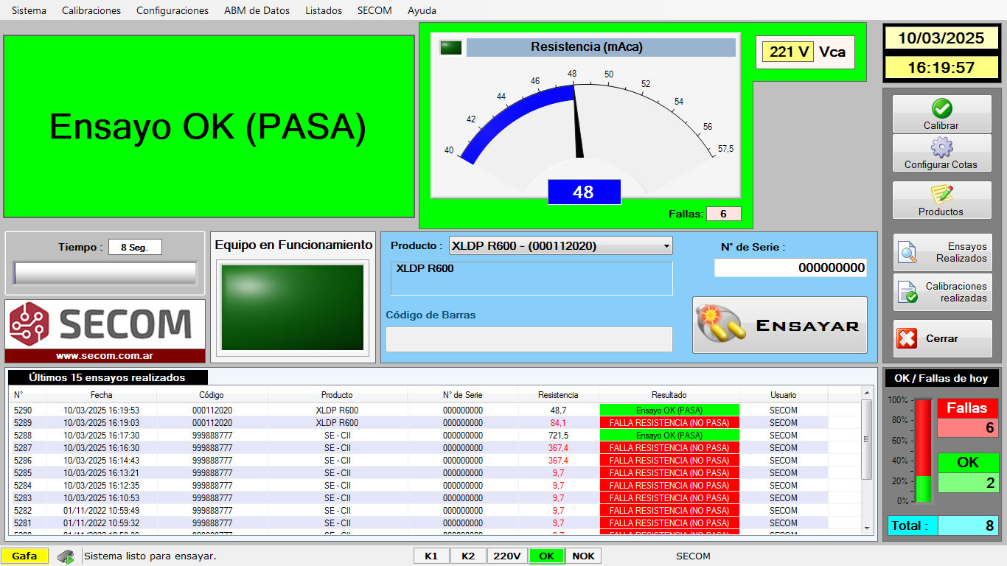Click the green checkmark Calibrar icon
Viewport: 1007px width, 566px height.
coord(941,109)
